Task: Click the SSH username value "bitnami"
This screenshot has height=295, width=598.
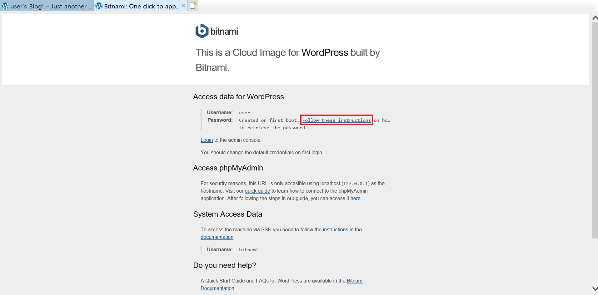Action: coord(248,250)
